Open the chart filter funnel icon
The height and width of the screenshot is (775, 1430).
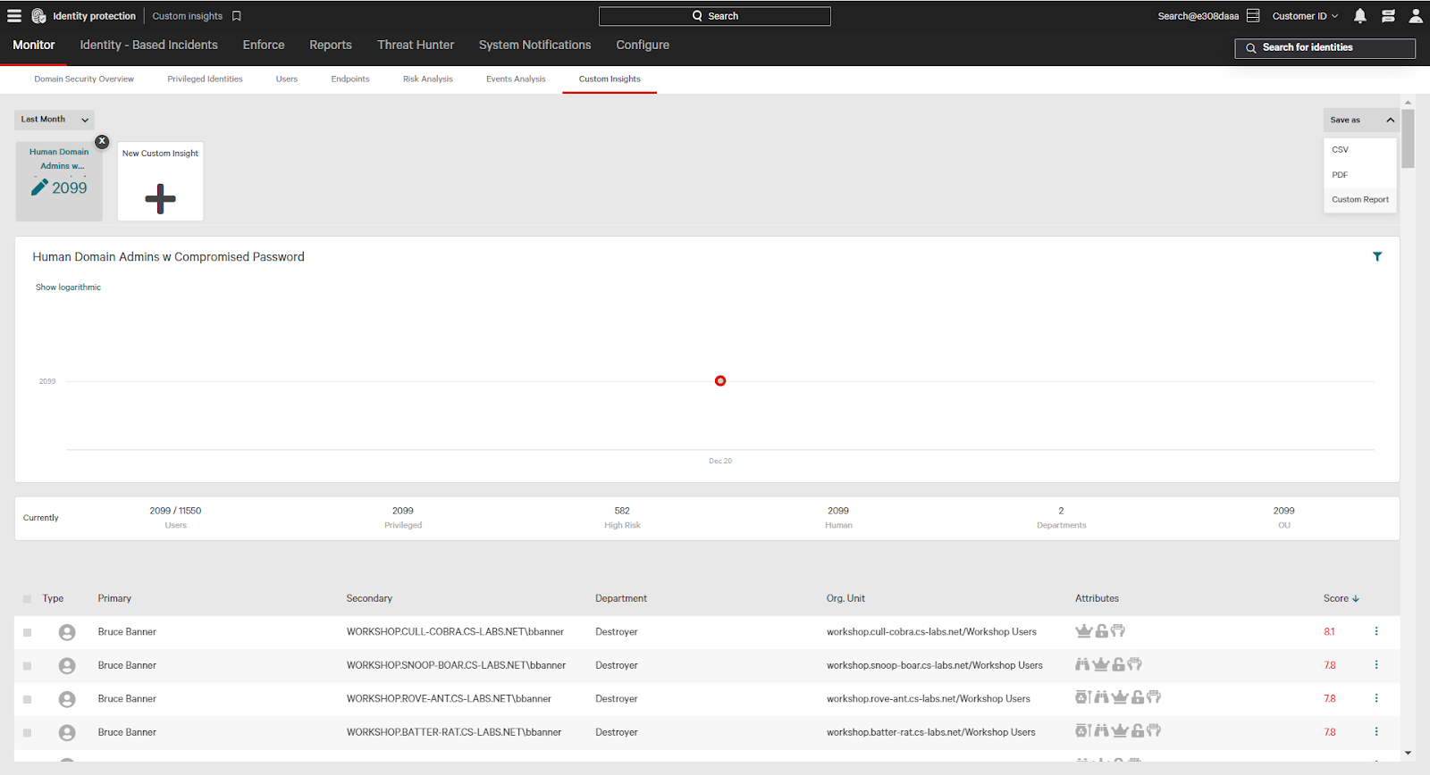(x=1377, y=256)
